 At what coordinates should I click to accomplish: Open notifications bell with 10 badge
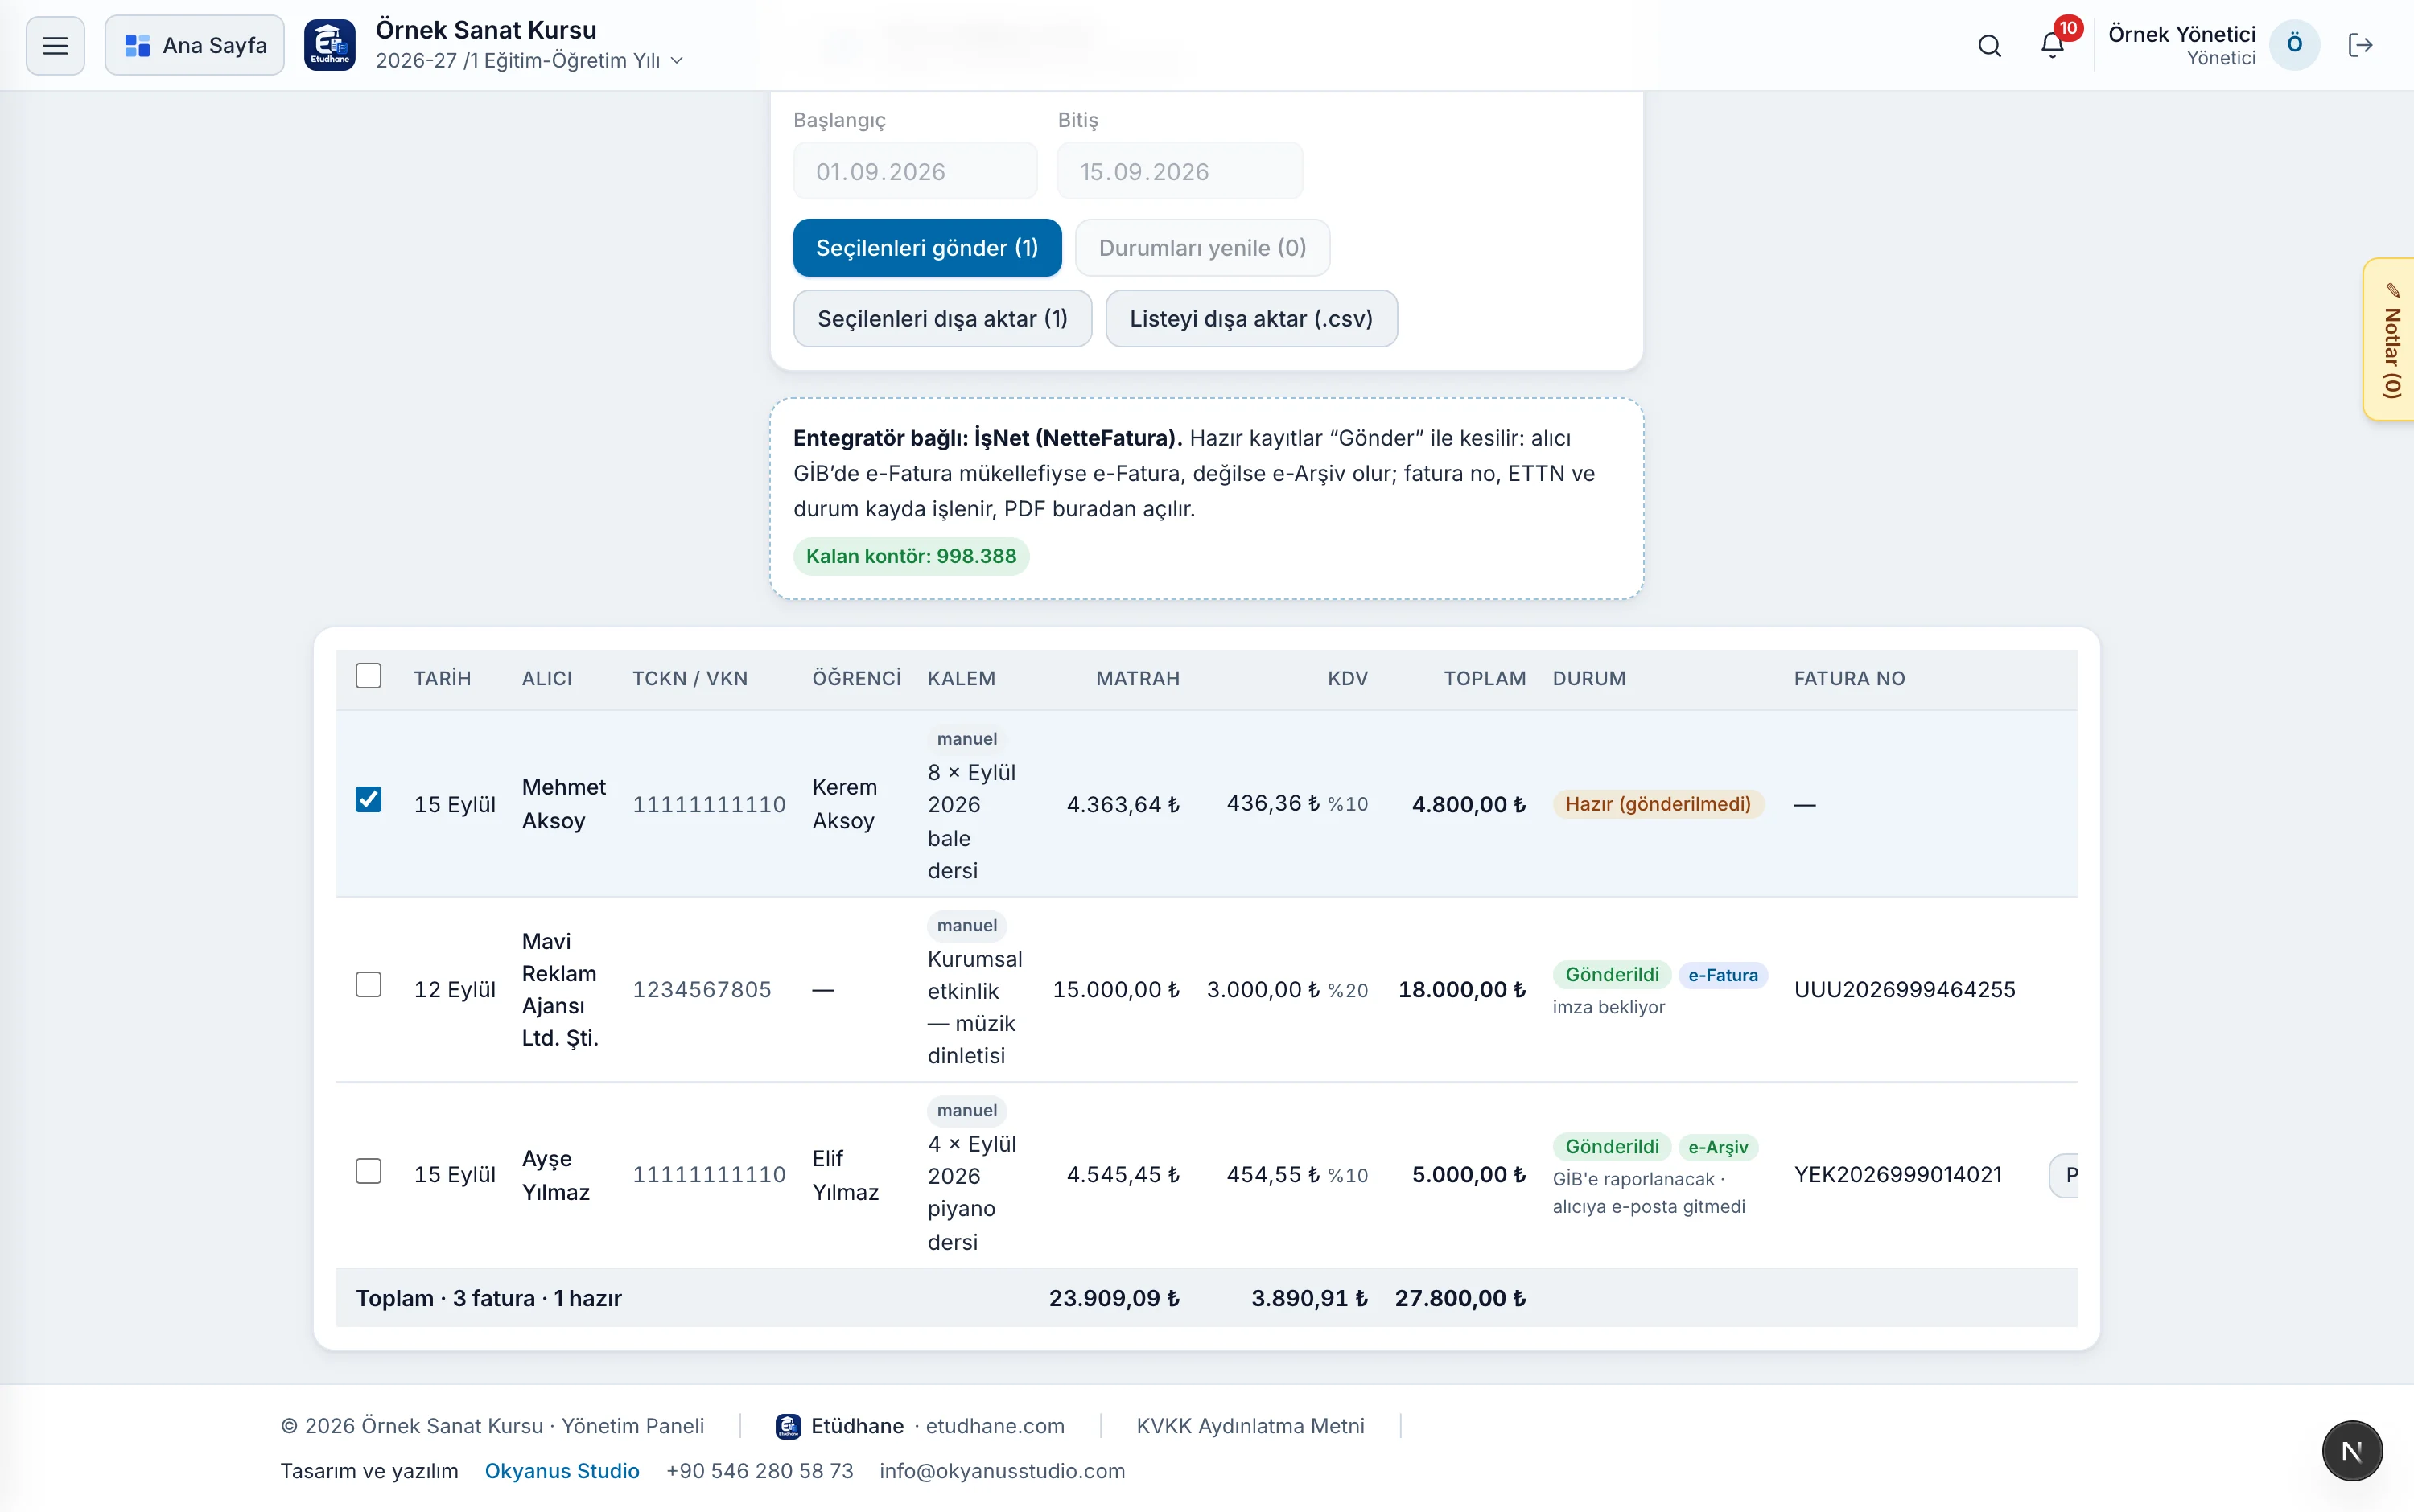pos(2053,44)
